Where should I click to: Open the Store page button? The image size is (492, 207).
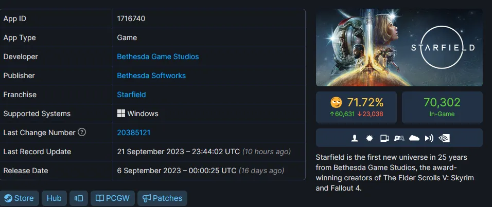click(x=19, y=198)
